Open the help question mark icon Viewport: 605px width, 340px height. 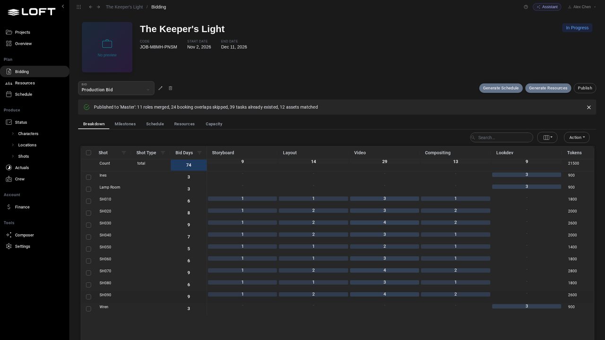(526, 7)
